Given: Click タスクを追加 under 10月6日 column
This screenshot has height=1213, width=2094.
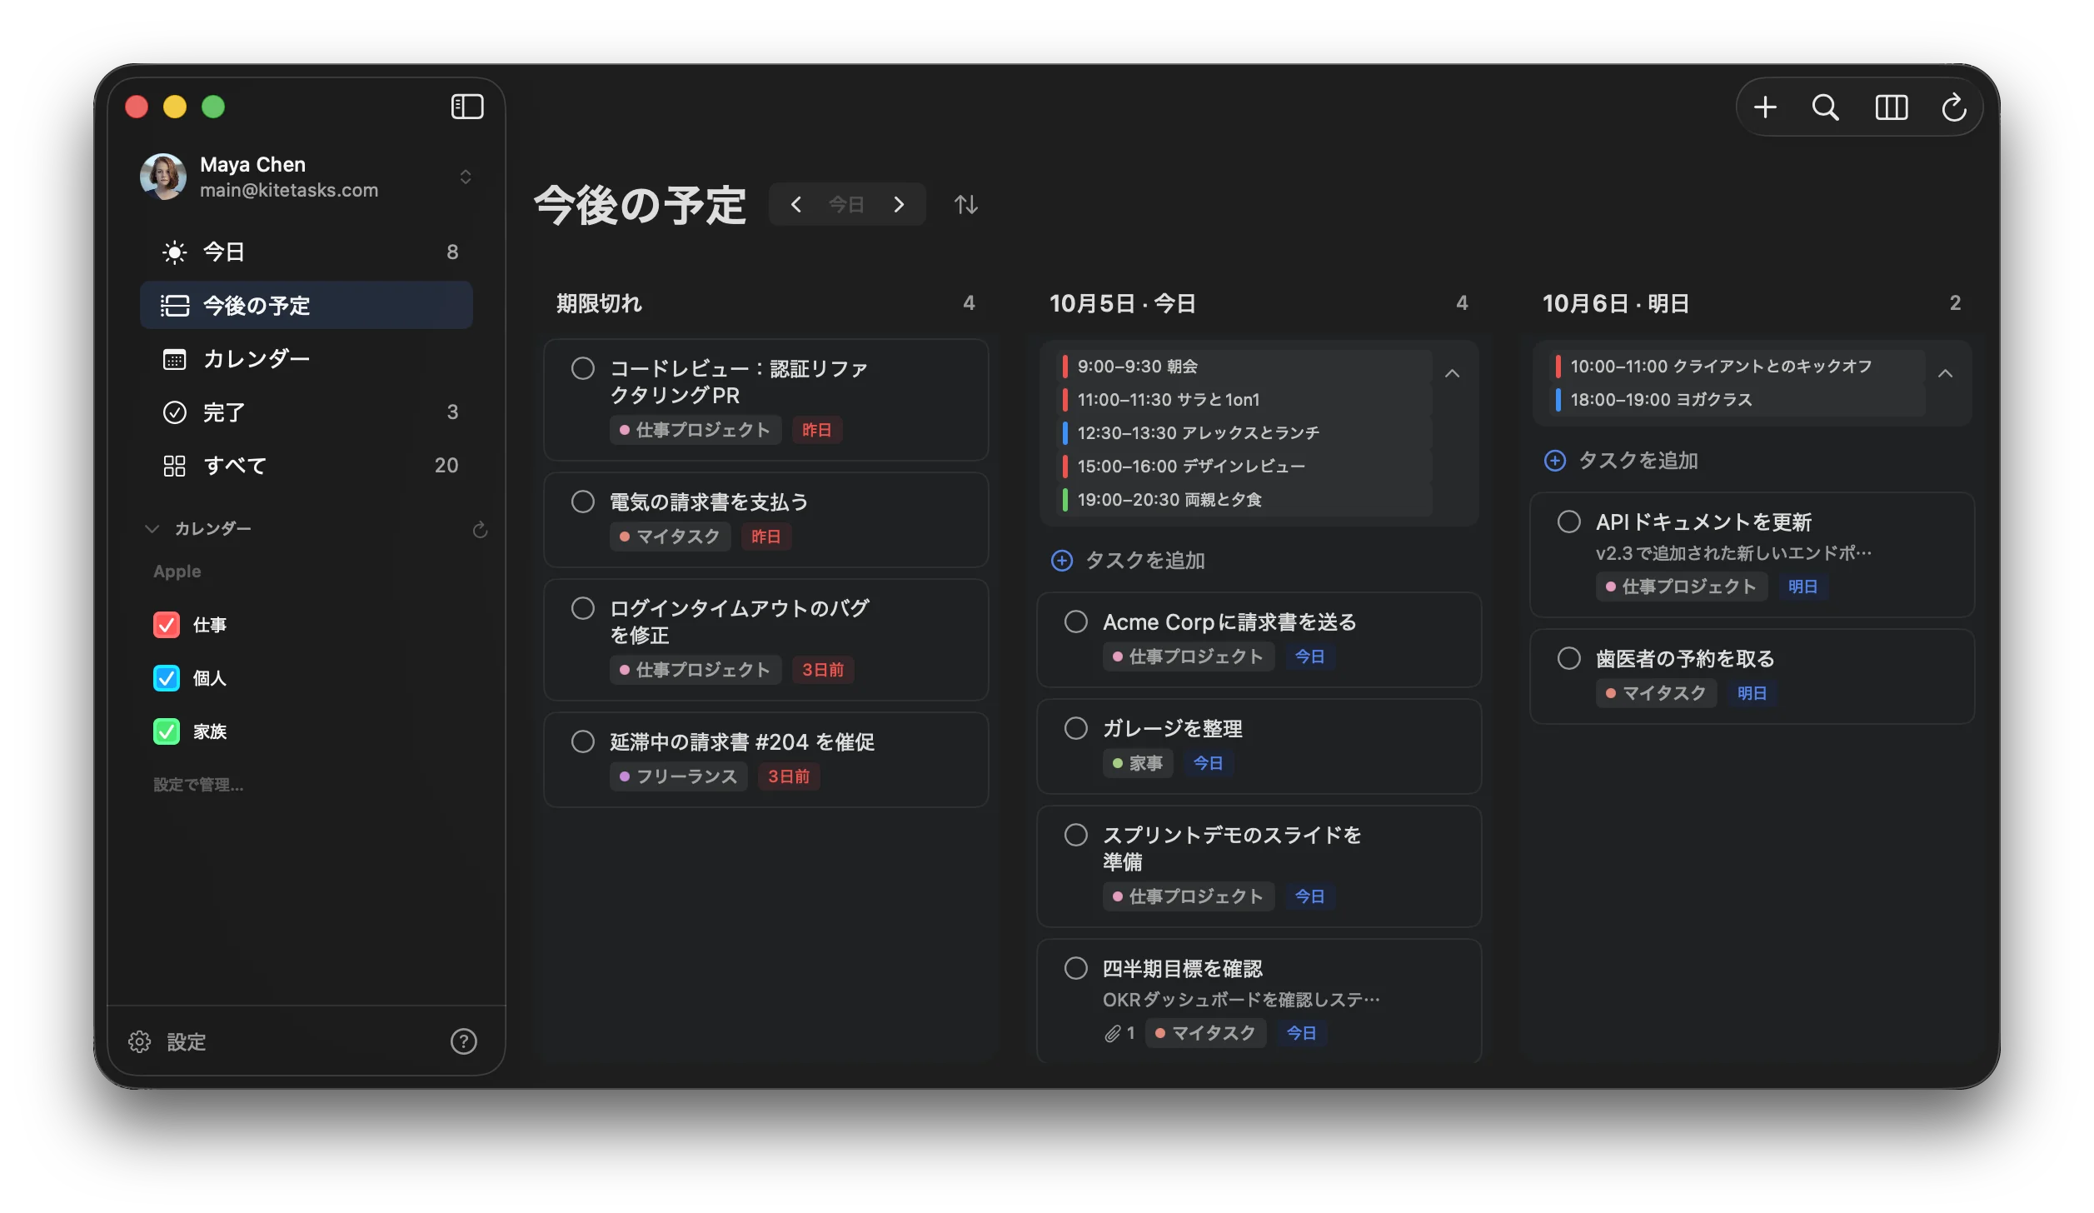Looking at the screenshot, I should coord(1622,461).
